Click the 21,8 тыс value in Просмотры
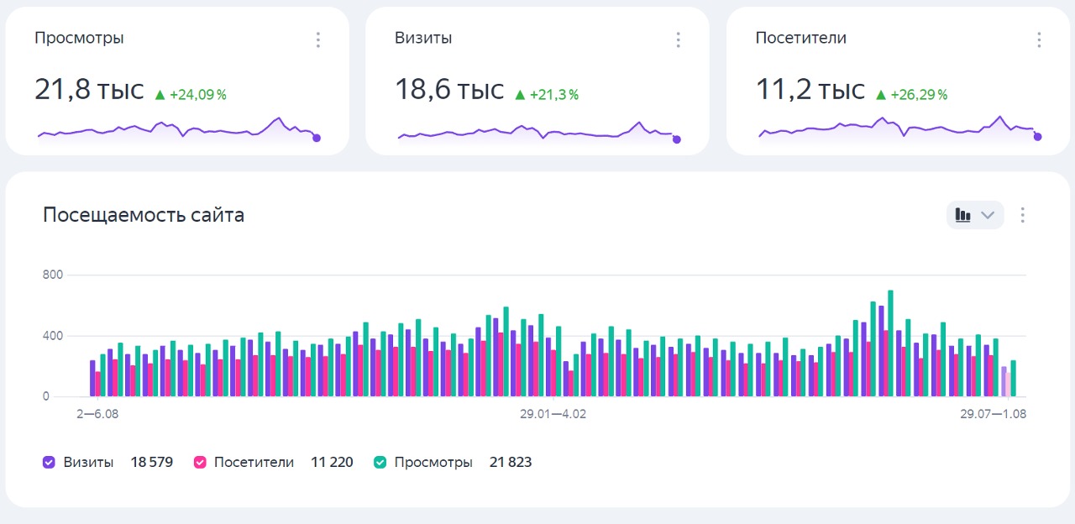Image resolution: width=1075 pixels, height=524 pixels. 89,90
